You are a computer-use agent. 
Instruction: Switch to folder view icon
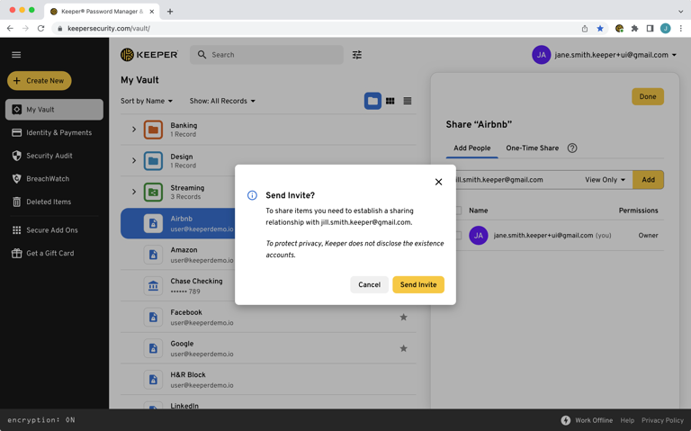(x=372, y=101)
